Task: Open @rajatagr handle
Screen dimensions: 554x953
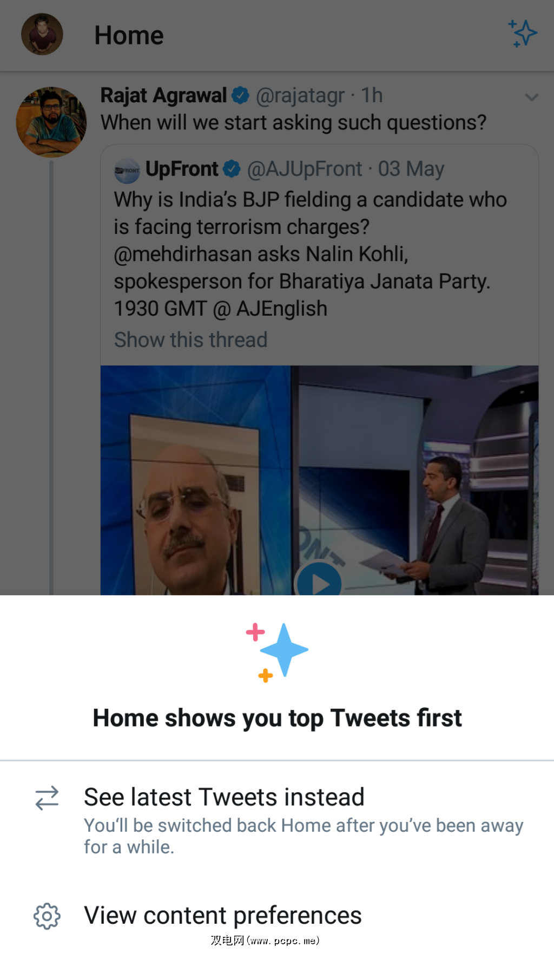Action: [x=300, y=96]
